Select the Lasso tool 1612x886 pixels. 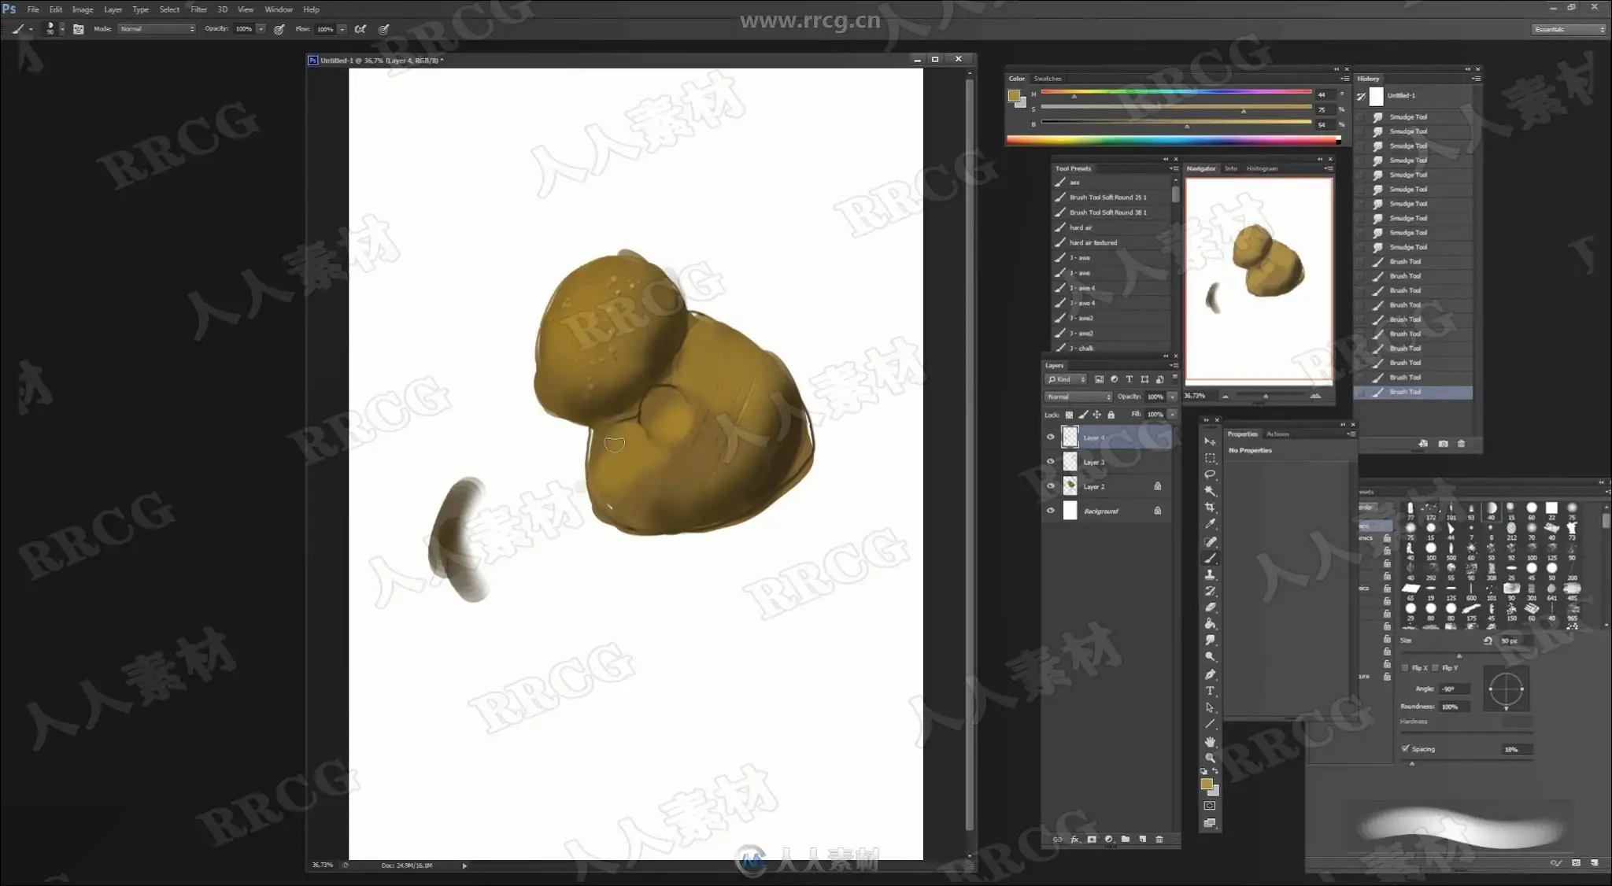pos(1210,474)
